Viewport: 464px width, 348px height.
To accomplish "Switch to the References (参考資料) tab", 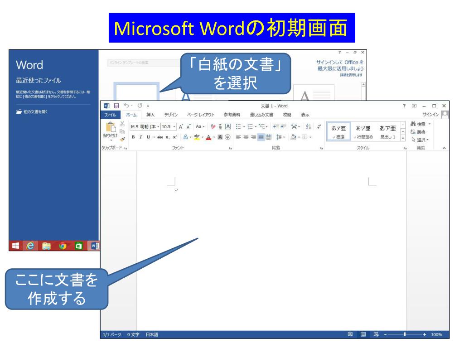I will coord(232,115).
